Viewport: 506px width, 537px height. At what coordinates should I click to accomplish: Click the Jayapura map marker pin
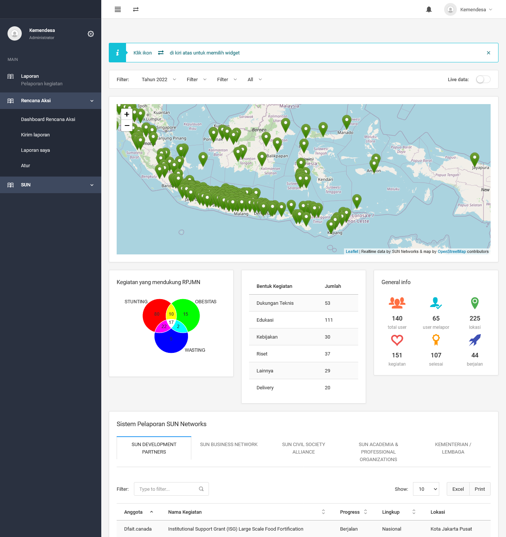coord(474,159)
